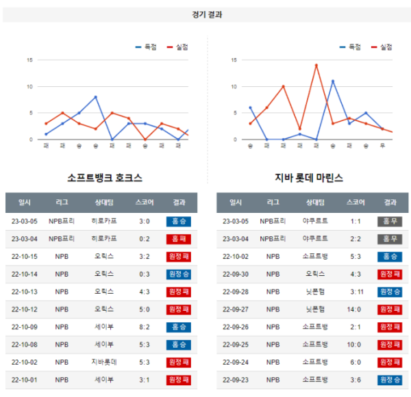Screen dimensions: 411x397
Task: Click 홈승 badge in SoftBank 23-03-05 row
Action: pos(179,222)
